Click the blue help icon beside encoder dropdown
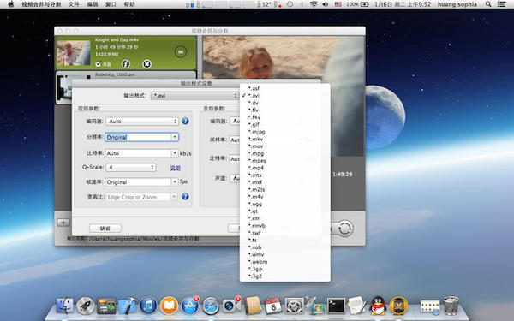The height and width of the screenshot is (321, 514). click(185, 121)
